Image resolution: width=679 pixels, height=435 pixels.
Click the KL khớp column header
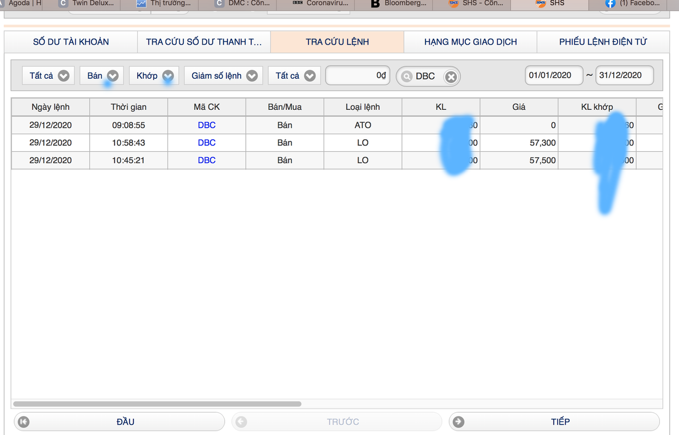597,107
